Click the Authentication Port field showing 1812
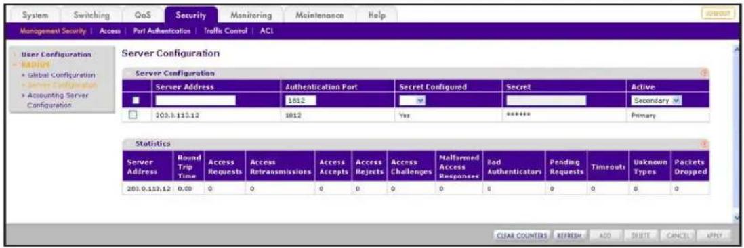This screenshot has width=744, height=248. coord(301,101)
